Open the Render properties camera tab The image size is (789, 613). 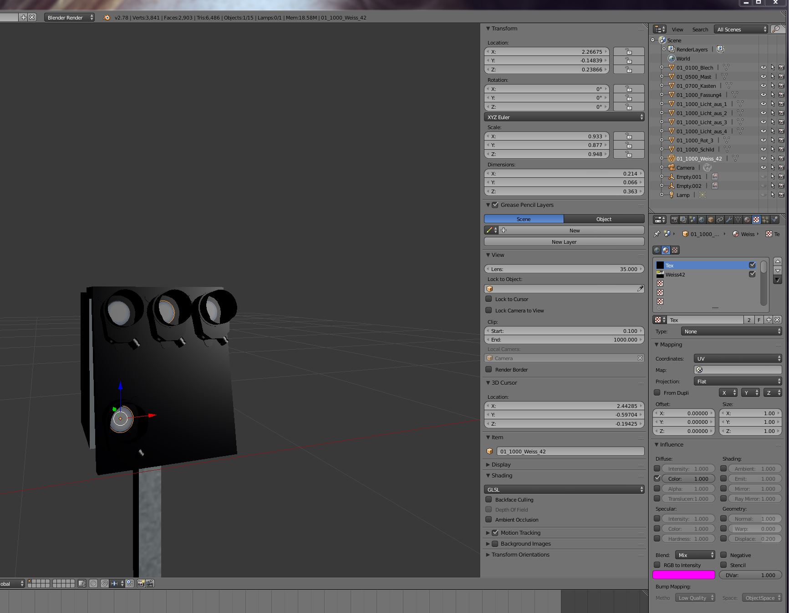[x=674, y=220]
